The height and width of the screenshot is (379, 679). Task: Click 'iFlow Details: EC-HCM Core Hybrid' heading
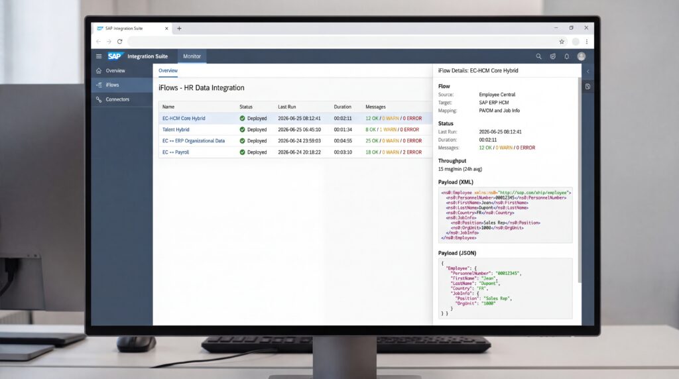[478, 70]
